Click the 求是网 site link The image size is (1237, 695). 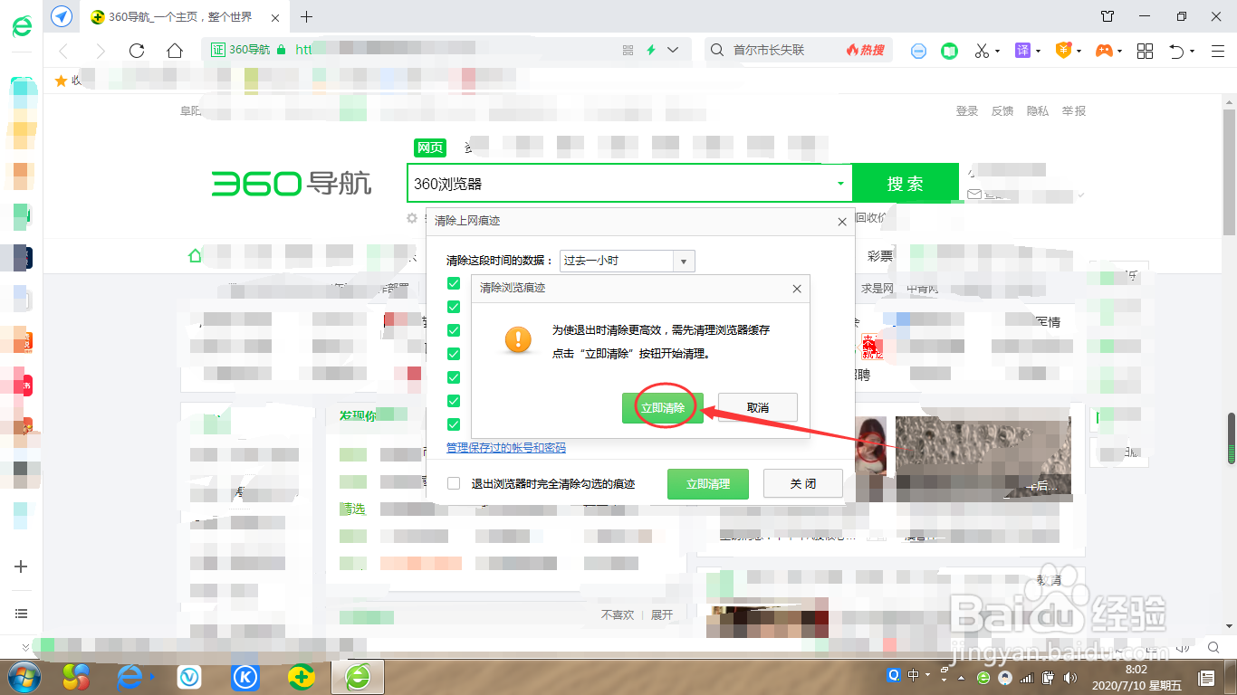(877, 289)
